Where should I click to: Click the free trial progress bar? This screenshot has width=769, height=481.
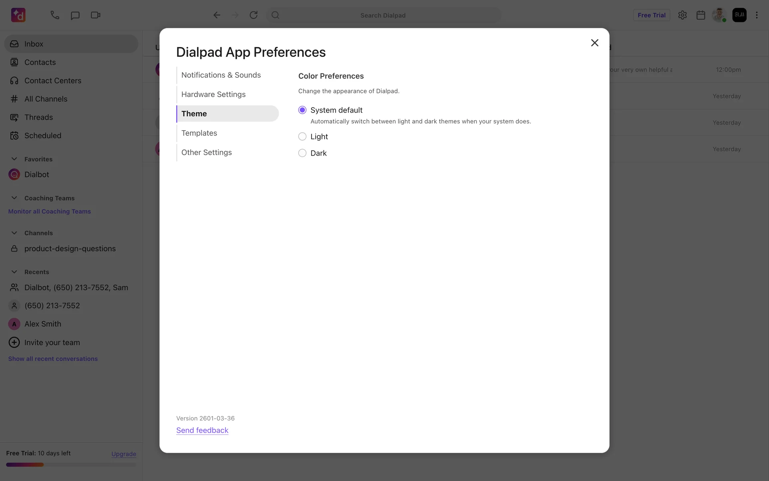(71, 465)
